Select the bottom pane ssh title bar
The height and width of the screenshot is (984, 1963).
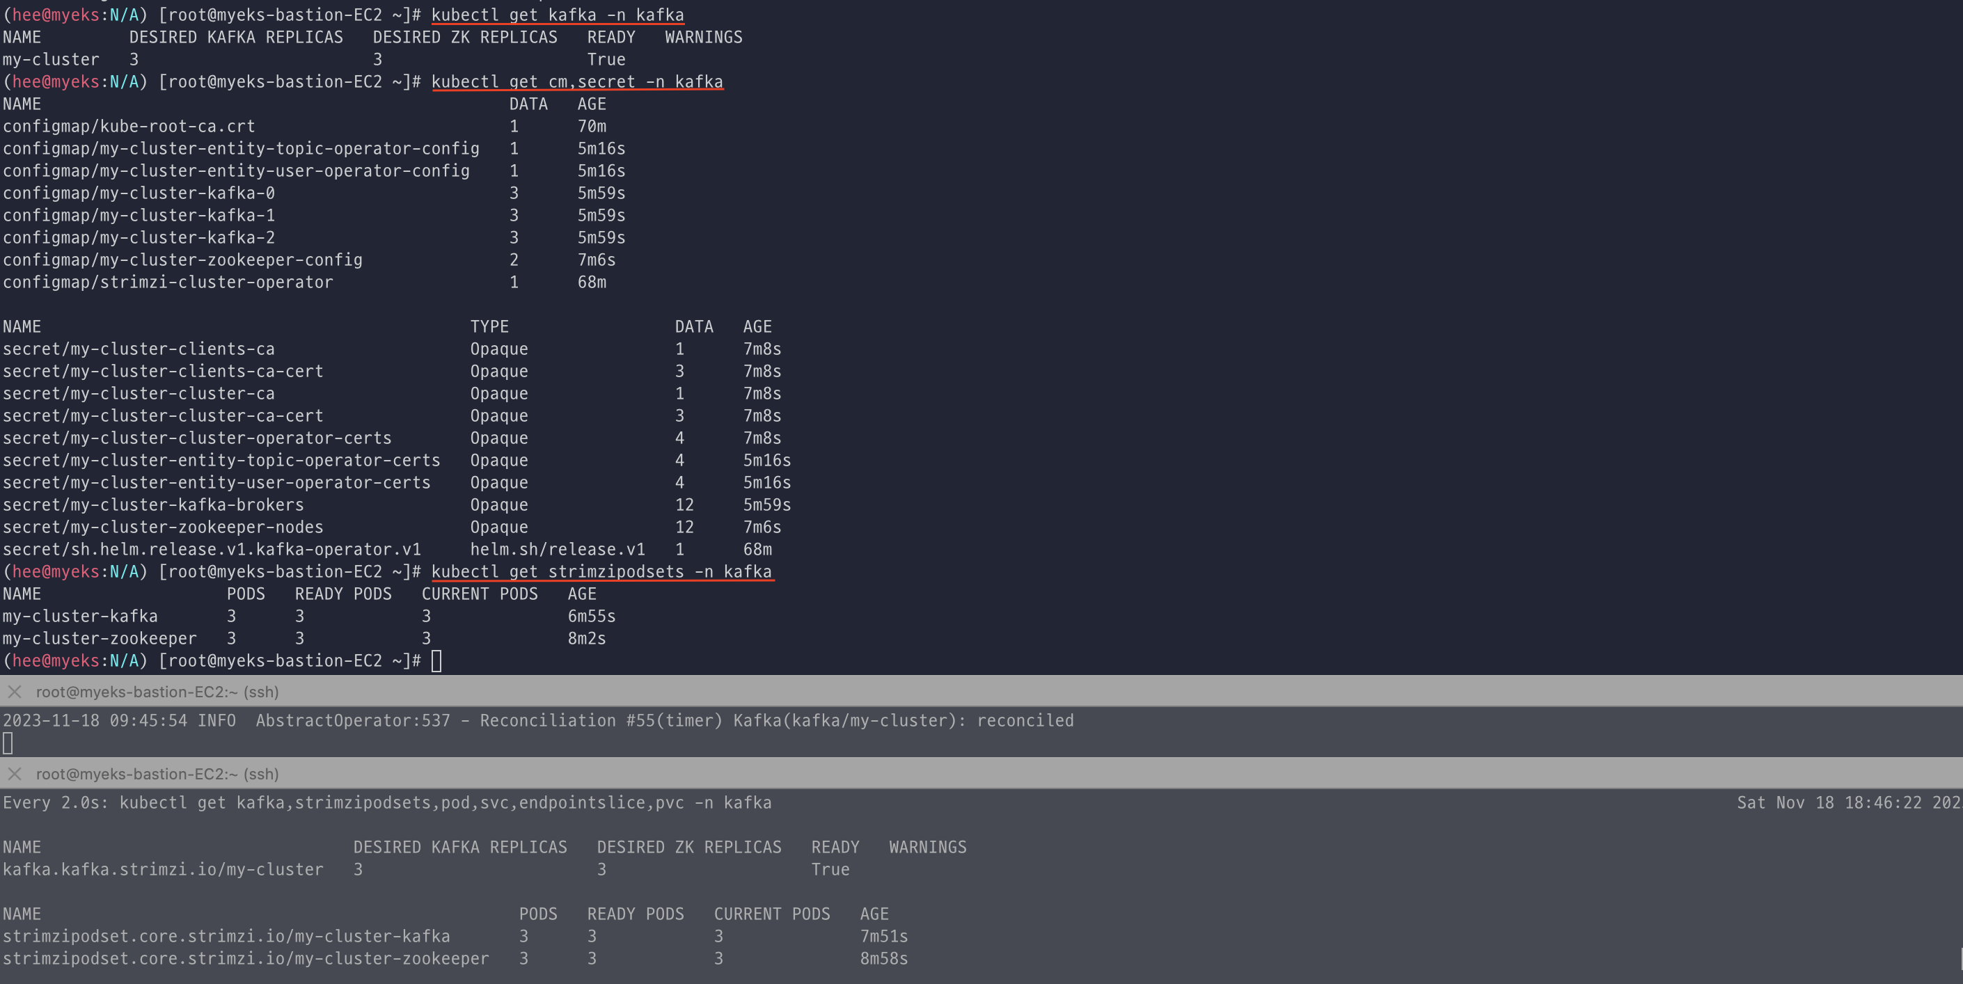click(157, 774)
